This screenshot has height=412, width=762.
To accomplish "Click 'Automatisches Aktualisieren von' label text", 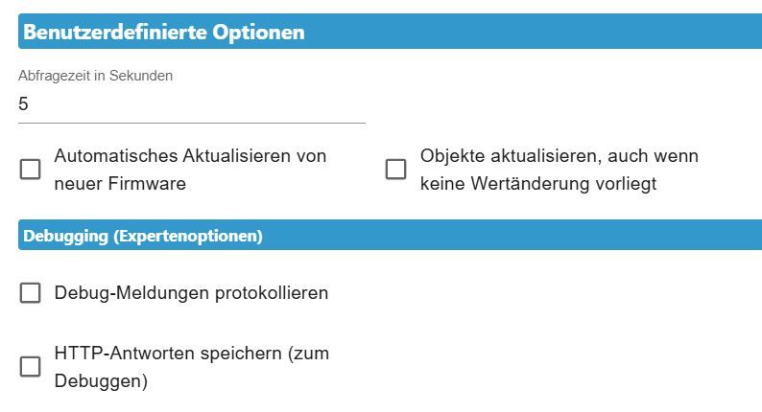I will click(x=190, y=155).
